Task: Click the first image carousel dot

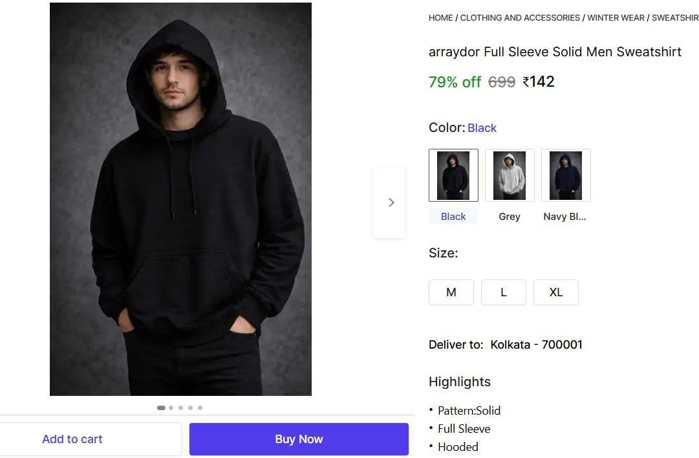Action: (161, 408)
